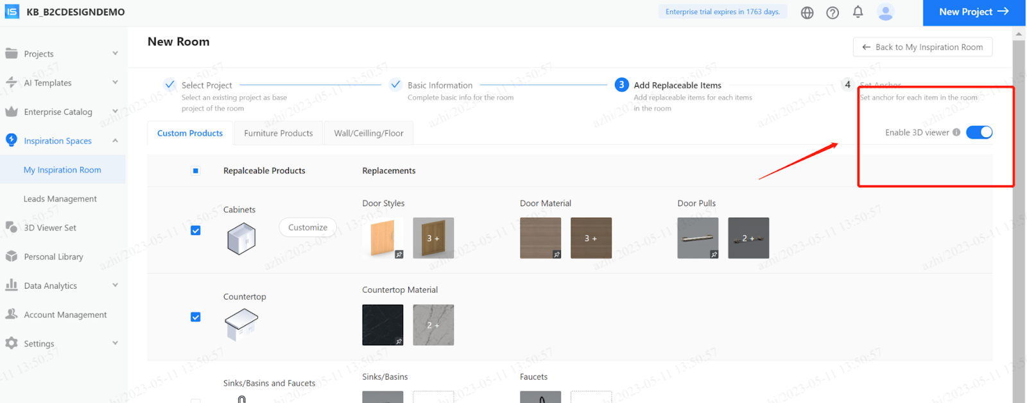Toggle the Enable 3D viewer switch
This screenshot has height=403, width=1027.
pyautogui.click(x=979, y=132)
